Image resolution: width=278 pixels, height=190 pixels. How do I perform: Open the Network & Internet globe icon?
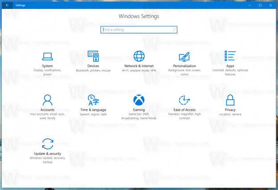[x=139, y=56]
